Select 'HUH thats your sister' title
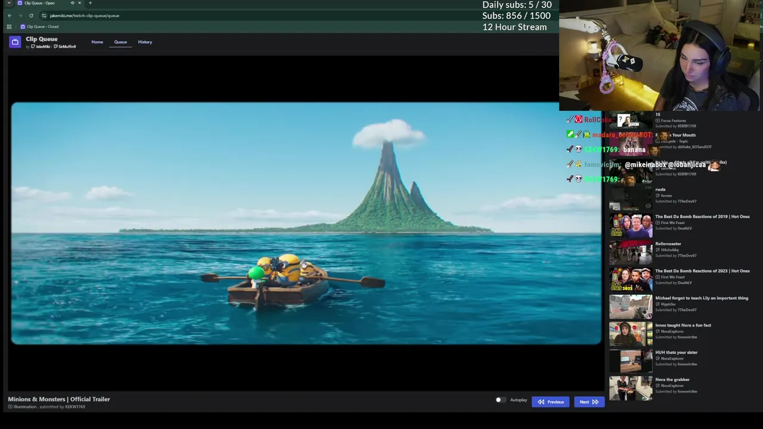Image resolution: width=763 pixels, height=429 pixels. (x=677, y=352)
